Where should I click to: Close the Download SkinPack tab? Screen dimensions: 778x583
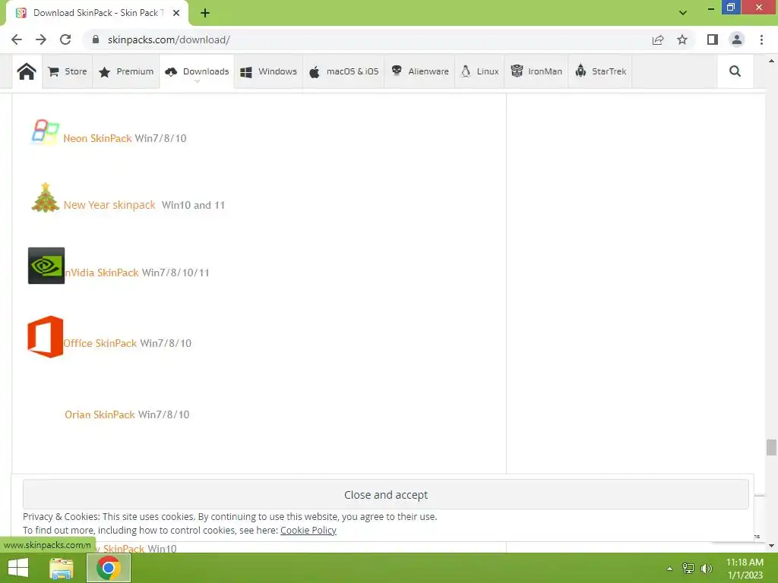click(176, 13)
